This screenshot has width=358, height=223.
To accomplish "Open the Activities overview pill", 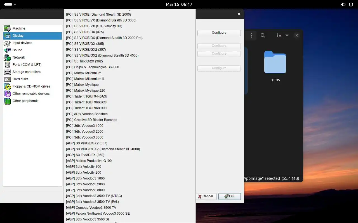I will coord(10,4).
